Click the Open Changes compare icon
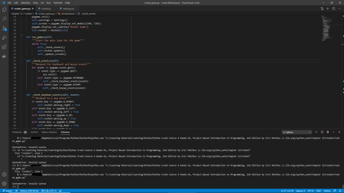Viewport: 344px width, 193px height. pyautogui.click(x=322, y=9)
